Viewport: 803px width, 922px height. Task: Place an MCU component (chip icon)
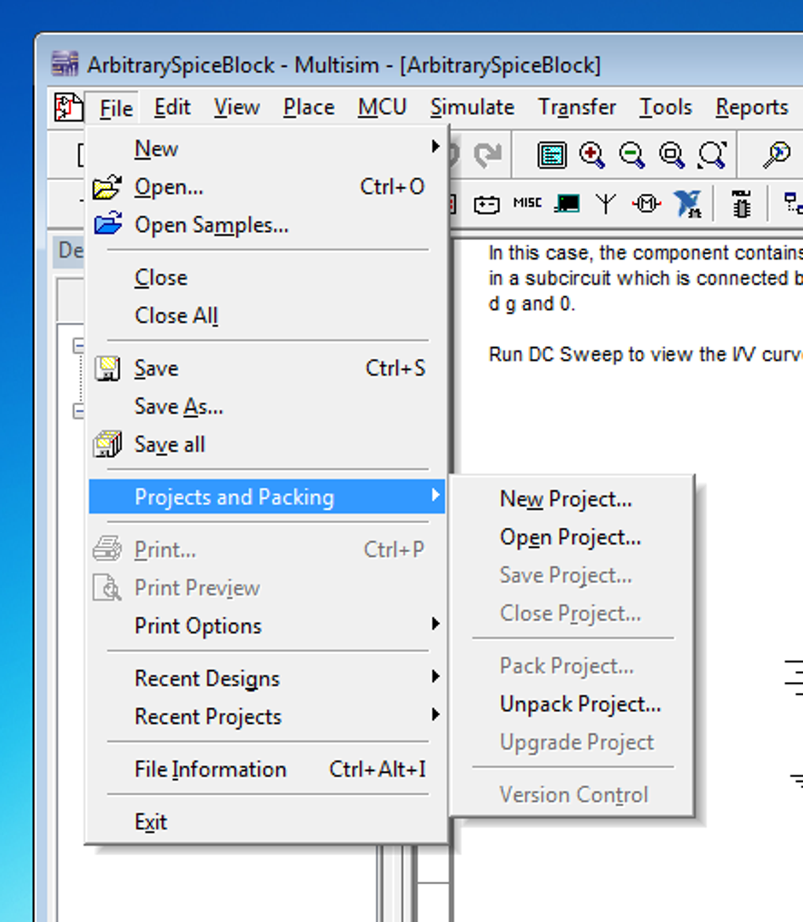tap(742, 204)
